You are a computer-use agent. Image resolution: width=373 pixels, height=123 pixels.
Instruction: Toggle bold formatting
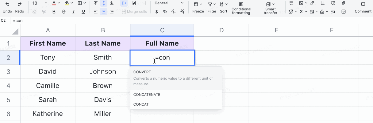54,12
